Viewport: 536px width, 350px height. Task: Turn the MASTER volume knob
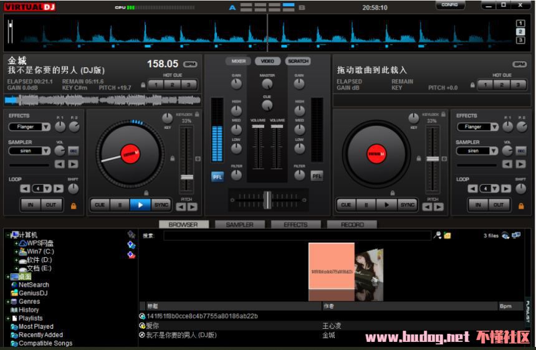pyautogui.click(x=267, y=84)
